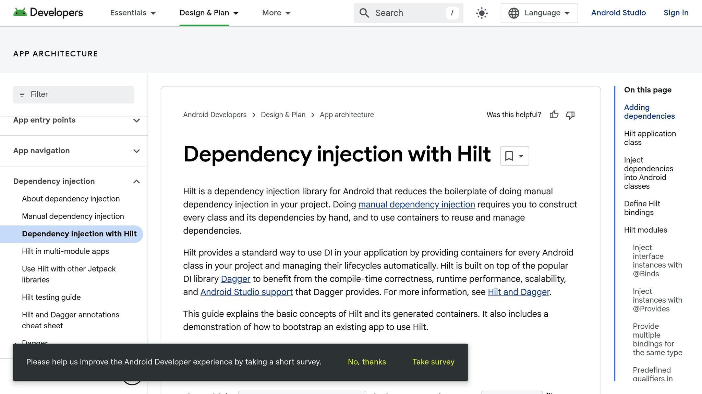
Task: Jump to Adding dependencies section
Action: tap(649, 112)
